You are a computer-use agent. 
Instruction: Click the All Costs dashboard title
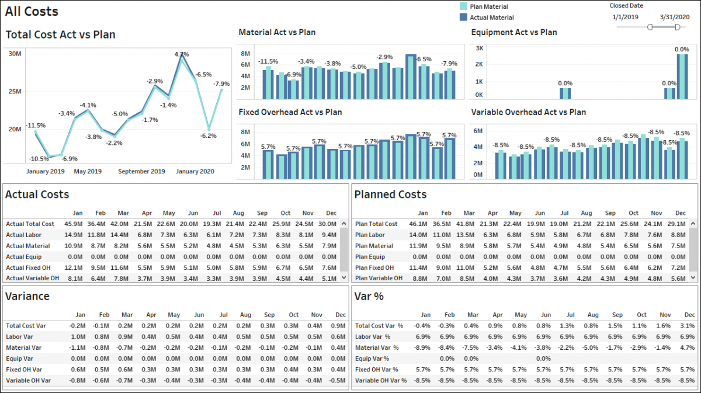(x=31, y=11)
